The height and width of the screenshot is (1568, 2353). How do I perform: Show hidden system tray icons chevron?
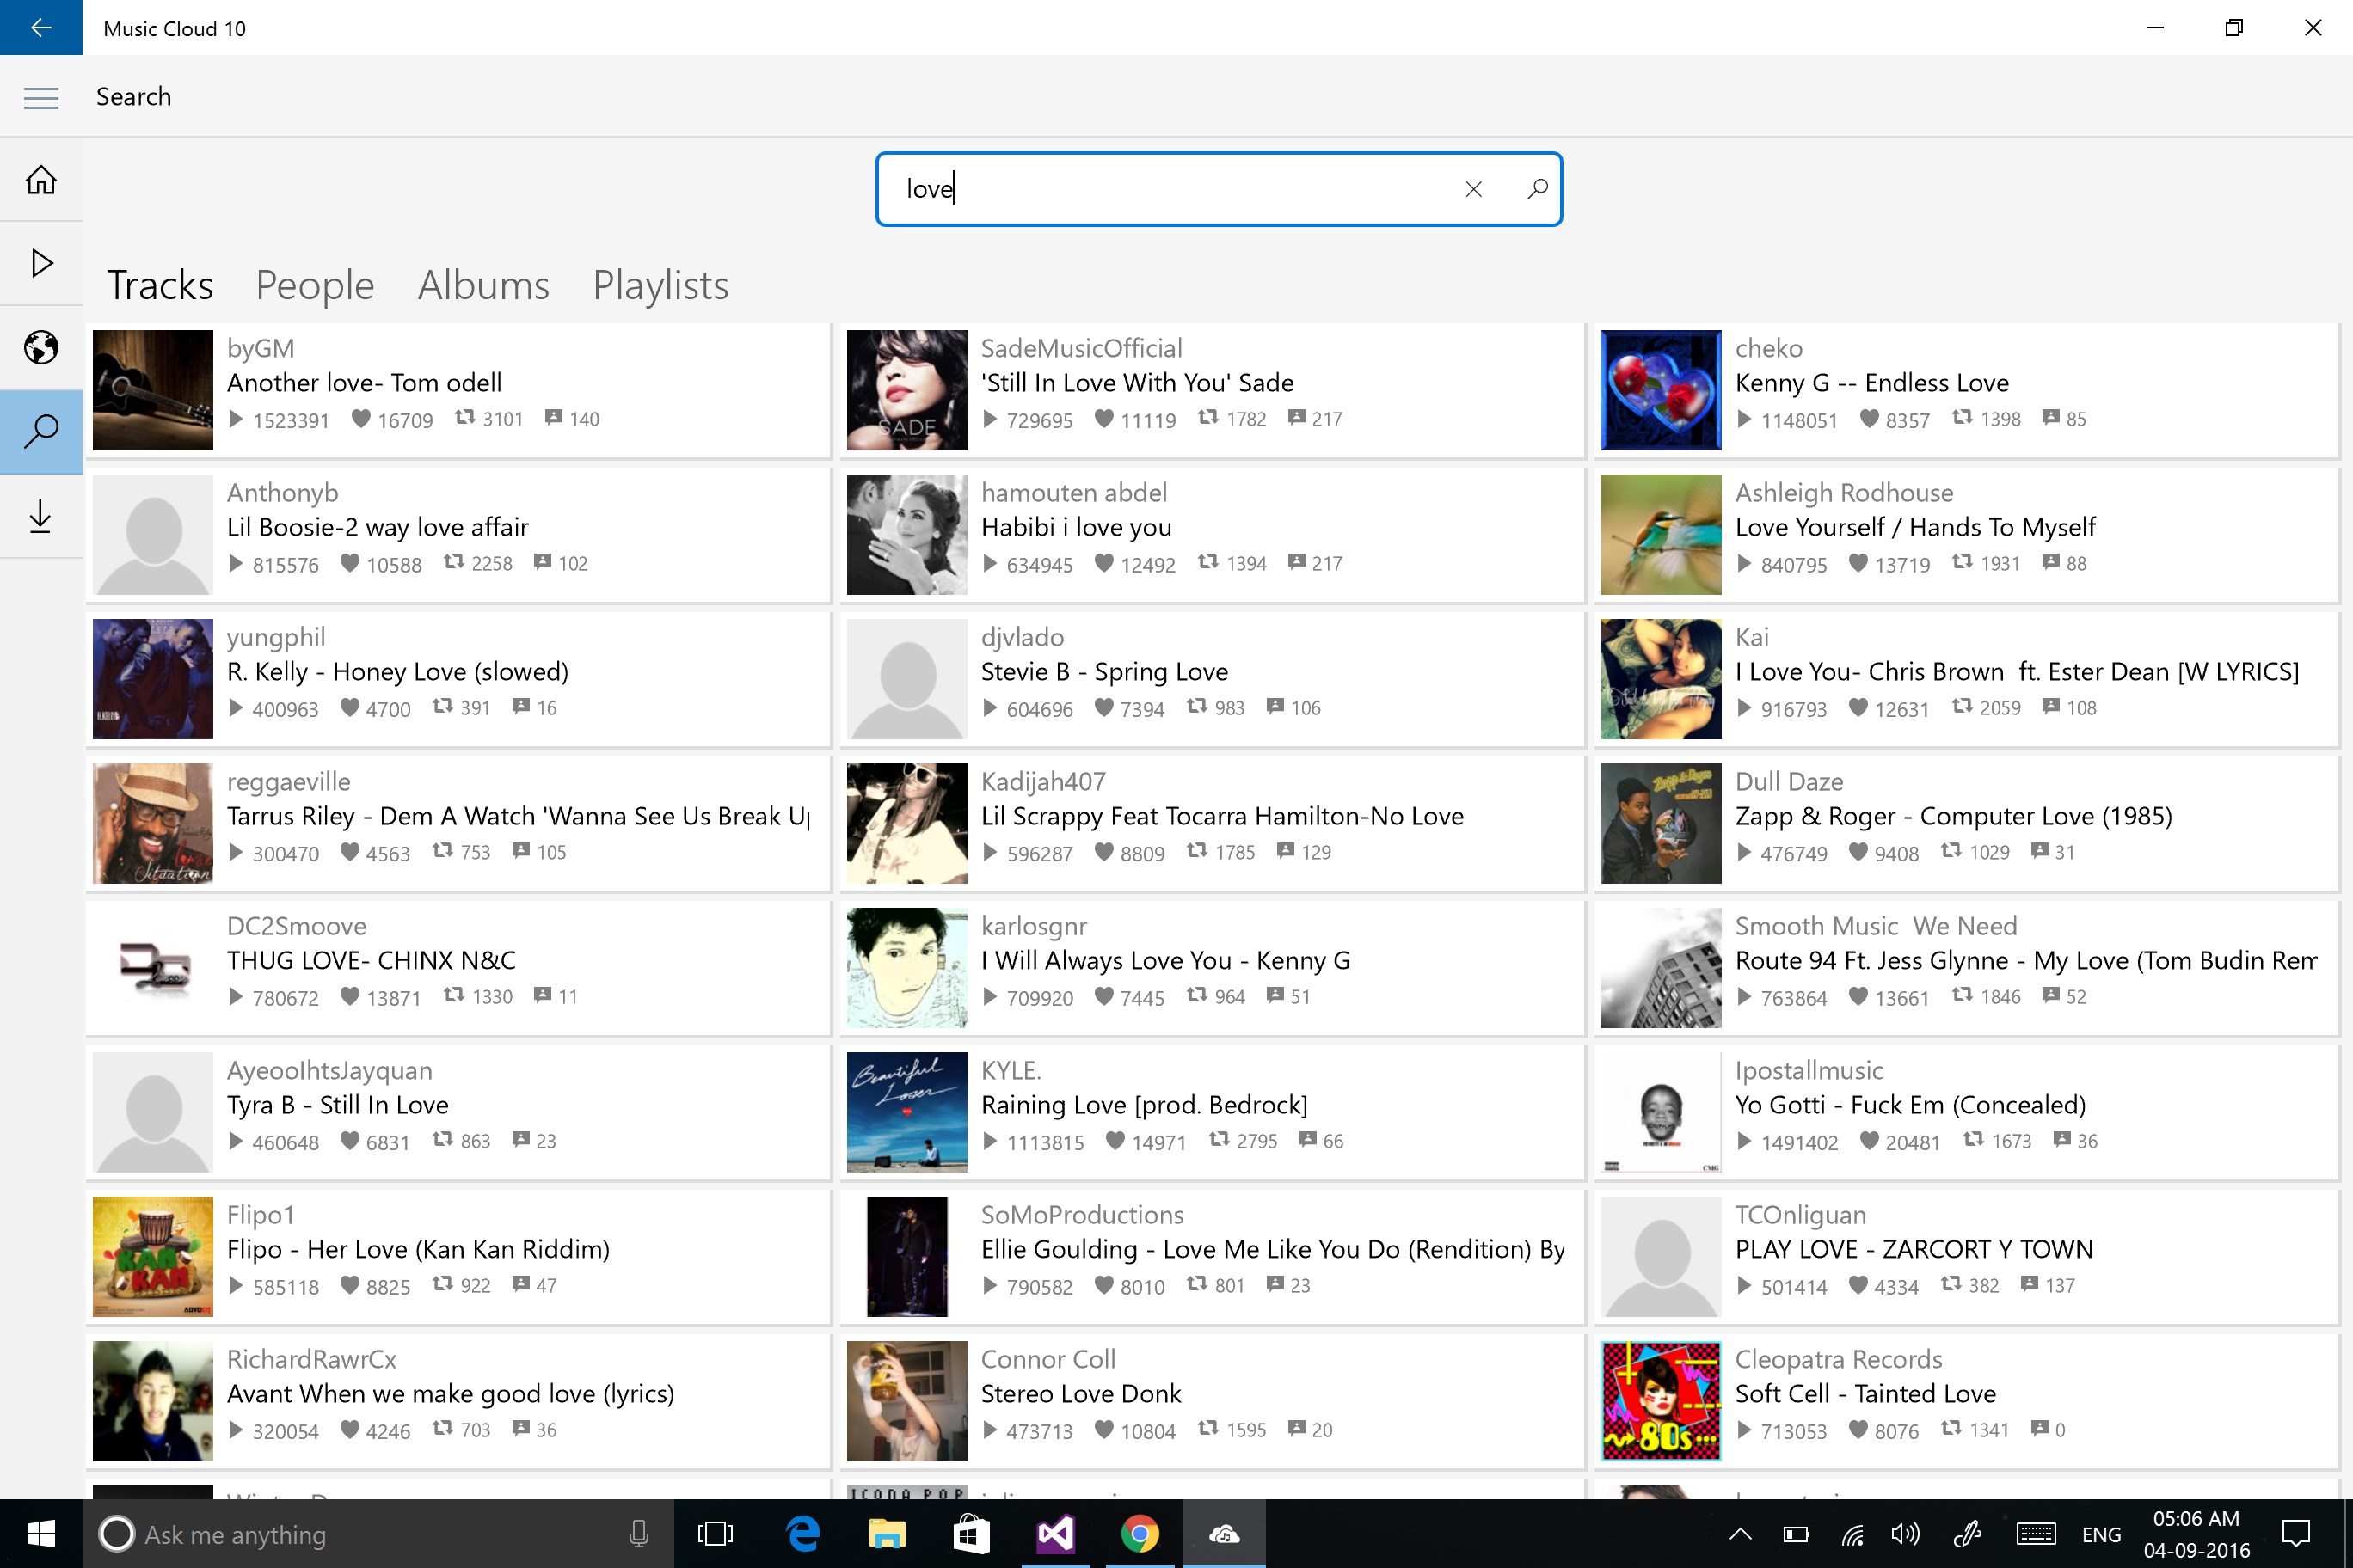coord(1740,1534)
